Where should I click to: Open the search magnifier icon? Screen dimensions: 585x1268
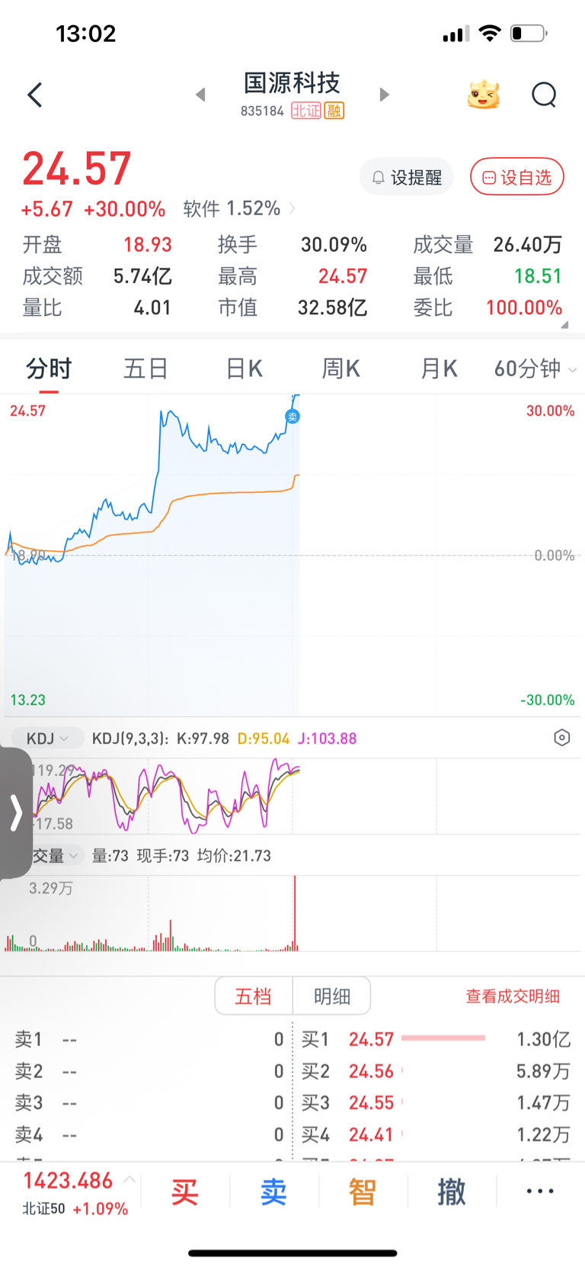[x=544, y=95]
